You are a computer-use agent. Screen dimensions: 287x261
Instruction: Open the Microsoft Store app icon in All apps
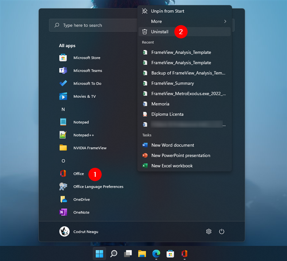63,58
